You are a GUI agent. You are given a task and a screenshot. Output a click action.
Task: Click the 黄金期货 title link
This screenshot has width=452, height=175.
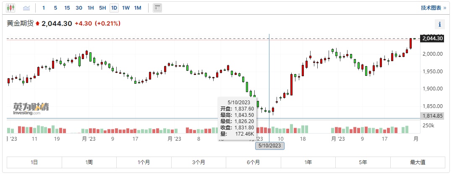pos(20,24)
